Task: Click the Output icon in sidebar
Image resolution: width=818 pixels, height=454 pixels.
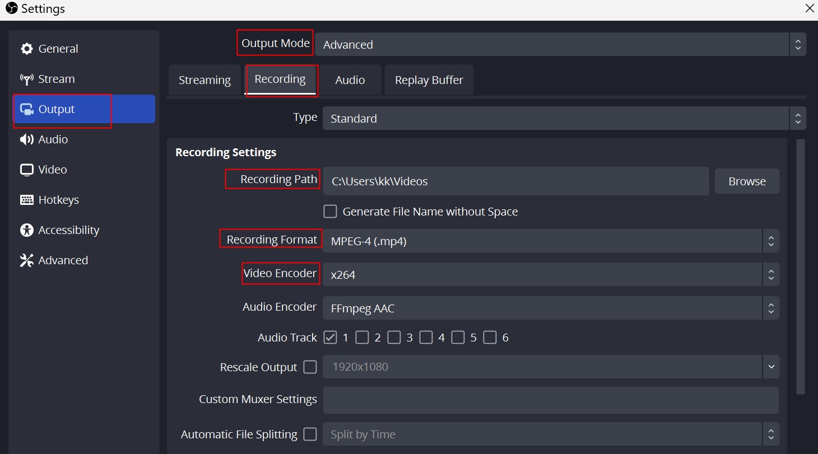Action: [x=26, y=109]
